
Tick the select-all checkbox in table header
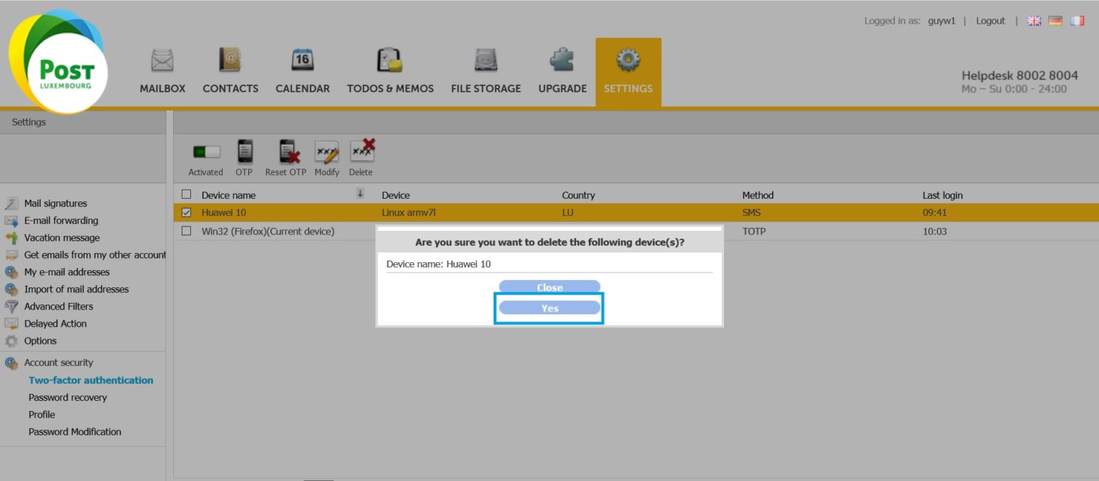click(x=187, y=194)
